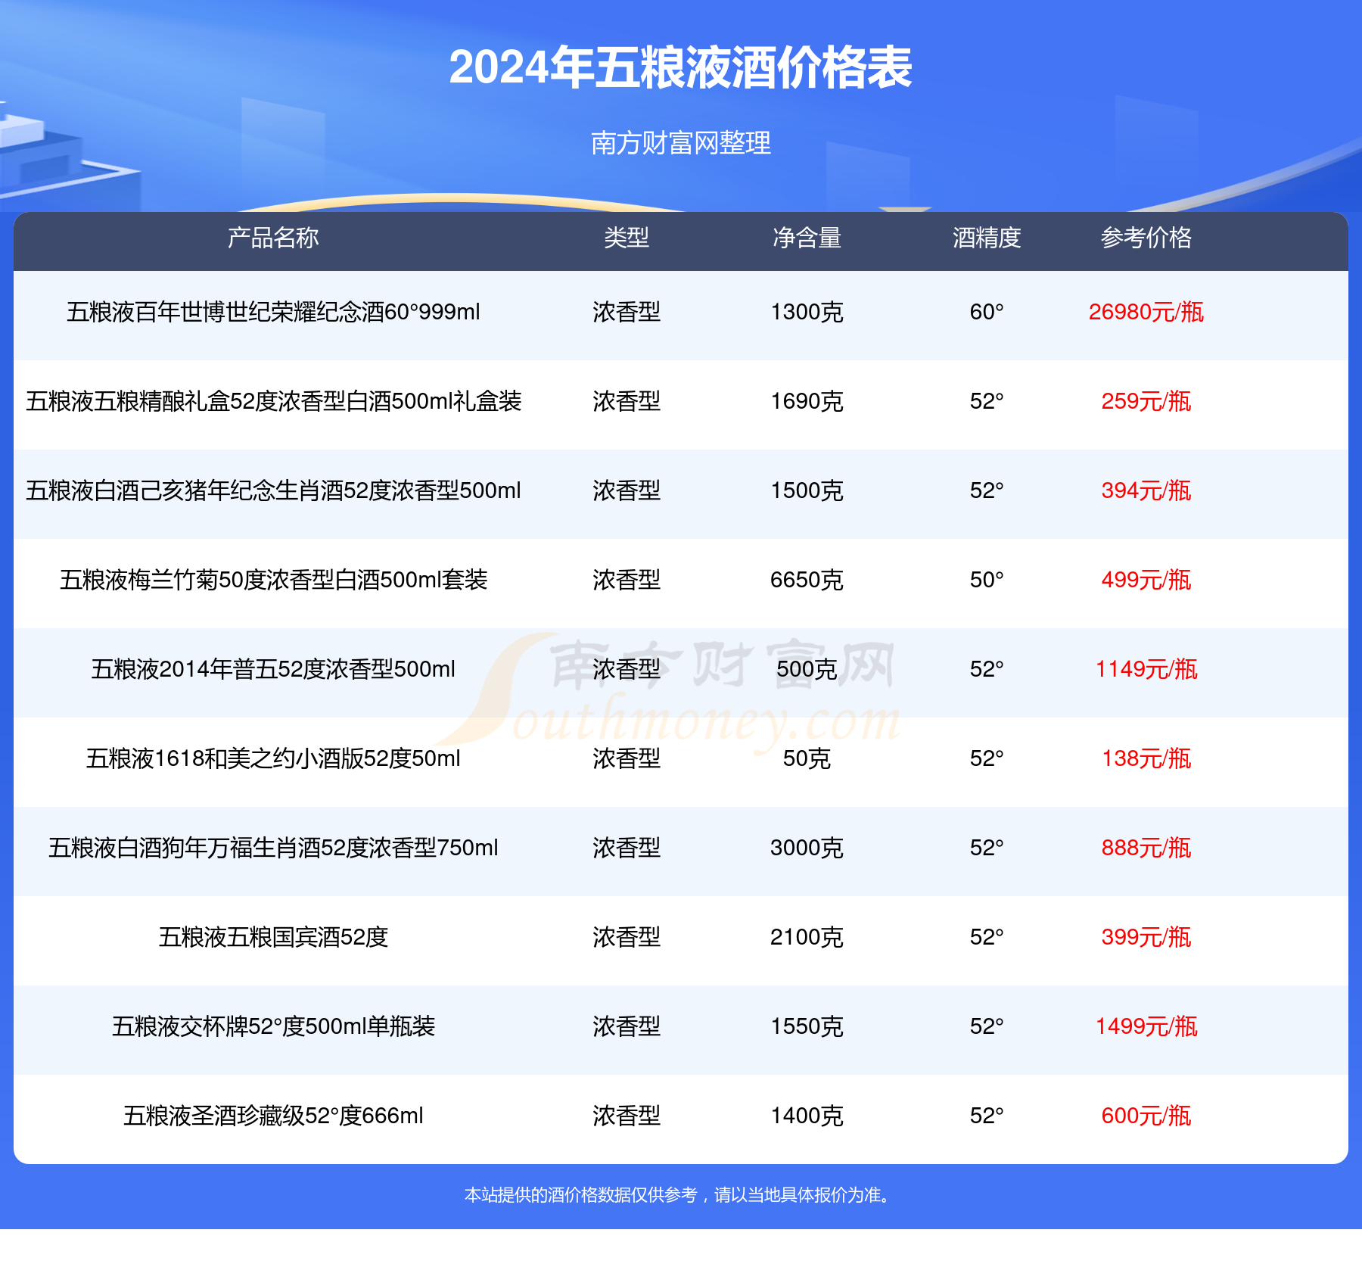This screenshot has width=1362, height=1264.
Task: Click net content 1690克
Action: (x=807, y=401)
